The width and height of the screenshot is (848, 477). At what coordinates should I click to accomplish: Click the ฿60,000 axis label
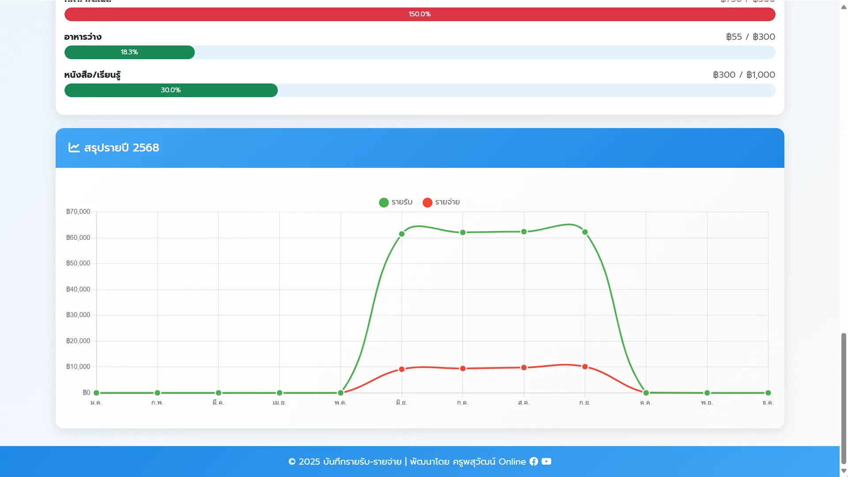[78, 238]
